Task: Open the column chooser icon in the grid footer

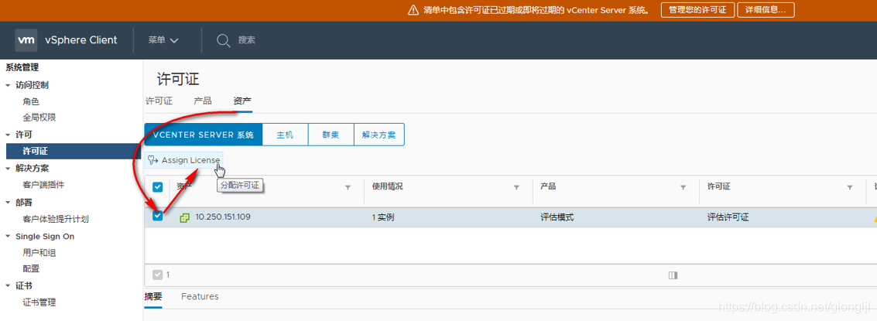Action: click(x=673, y=275)
